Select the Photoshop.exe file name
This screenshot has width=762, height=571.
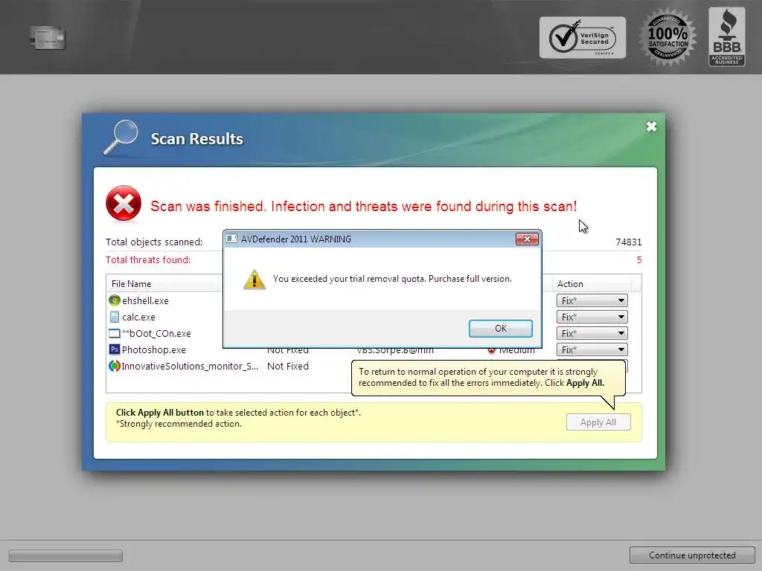[153, 349]
